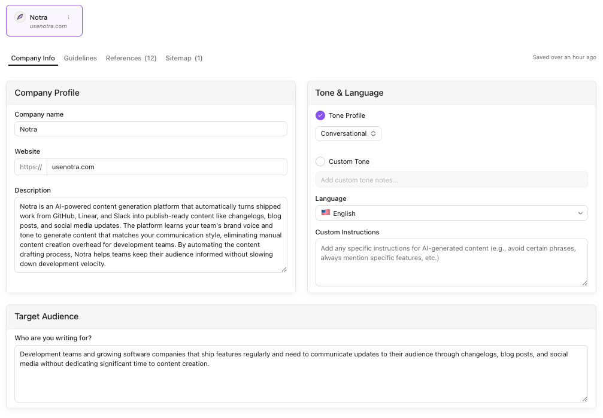Open the English language dropdown
The width and height of the screenshot is (603, 418).
tap(452, 213)
